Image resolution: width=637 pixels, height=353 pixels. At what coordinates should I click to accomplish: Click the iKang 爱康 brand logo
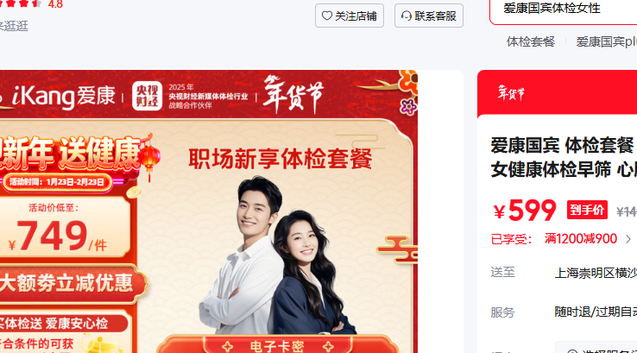[63, 96]
